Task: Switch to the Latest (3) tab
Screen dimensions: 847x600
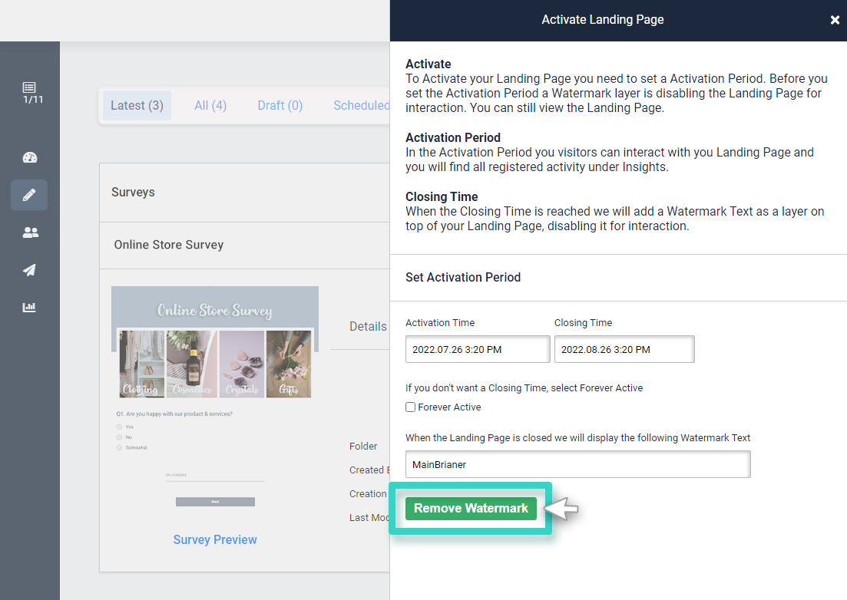Action: pyautogui.click(x=137, y=105)
